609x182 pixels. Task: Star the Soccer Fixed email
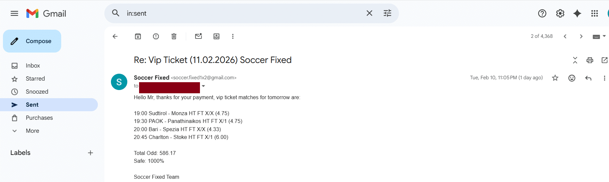[555, 78]
